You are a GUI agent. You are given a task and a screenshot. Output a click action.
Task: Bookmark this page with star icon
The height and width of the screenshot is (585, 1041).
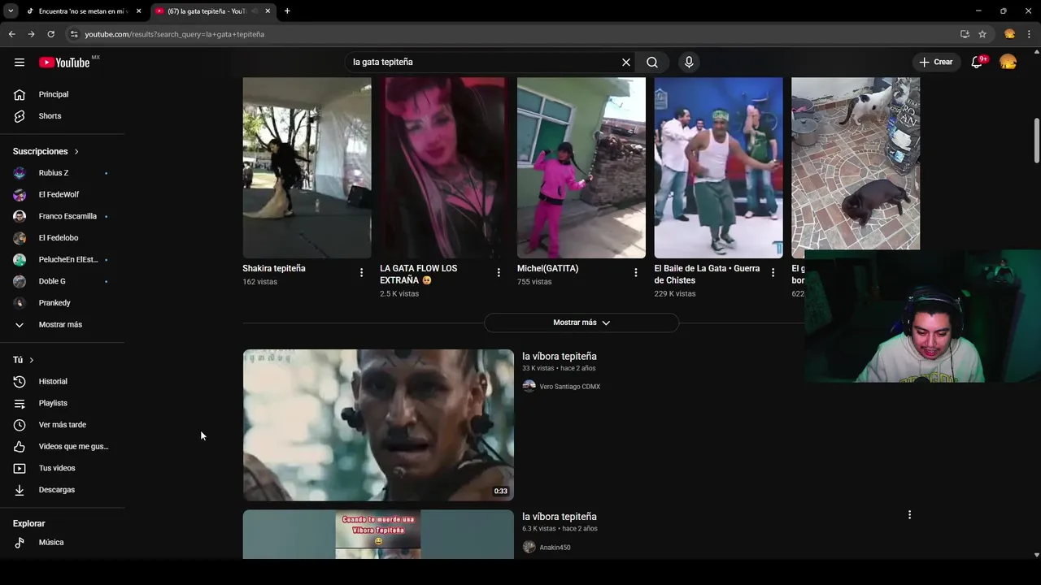point(982,34)
